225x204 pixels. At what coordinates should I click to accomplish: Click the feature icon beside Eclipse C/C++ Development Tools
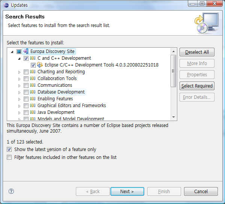[40, 65]
